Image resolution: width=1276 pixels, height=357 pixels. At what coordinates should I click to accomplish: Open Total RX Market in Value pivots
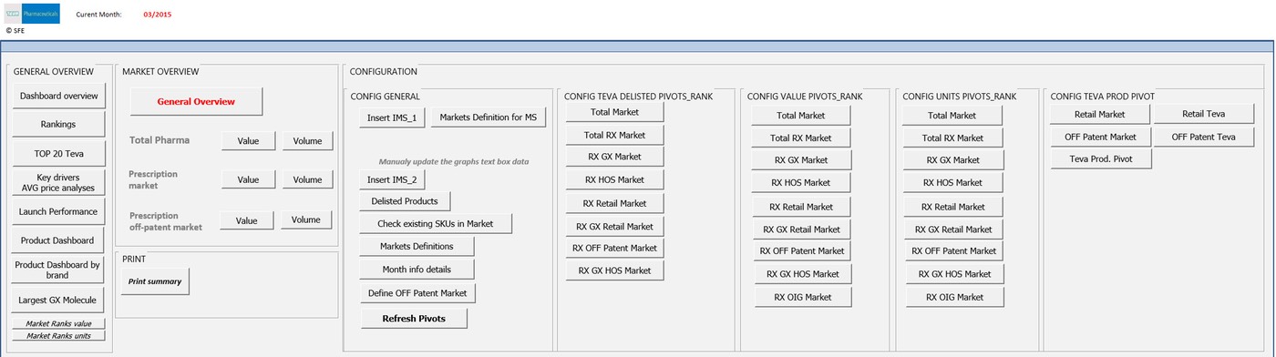pos(801,138)
